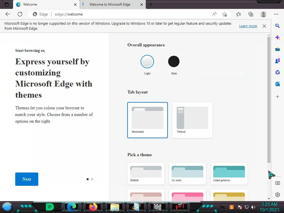Image resolution: width=284 pixels, height=213 pixels.
Task: Pick the Default theme
Action: [x=146, y=174]
